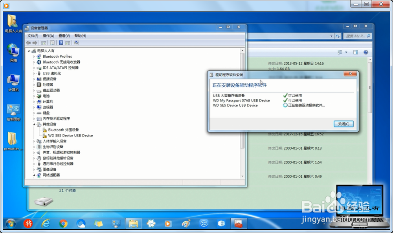This screenshot has width=393, height=233.
Task: Click the Forward arrow in Device Manager toolbar
Action: 35,43
